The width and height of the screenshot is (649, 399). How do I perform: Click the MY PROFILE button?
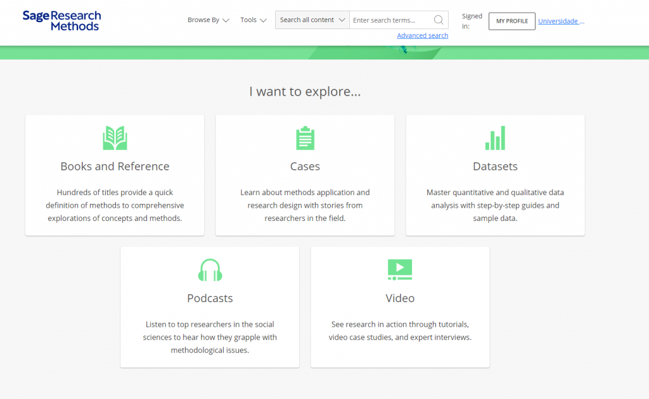511,21
